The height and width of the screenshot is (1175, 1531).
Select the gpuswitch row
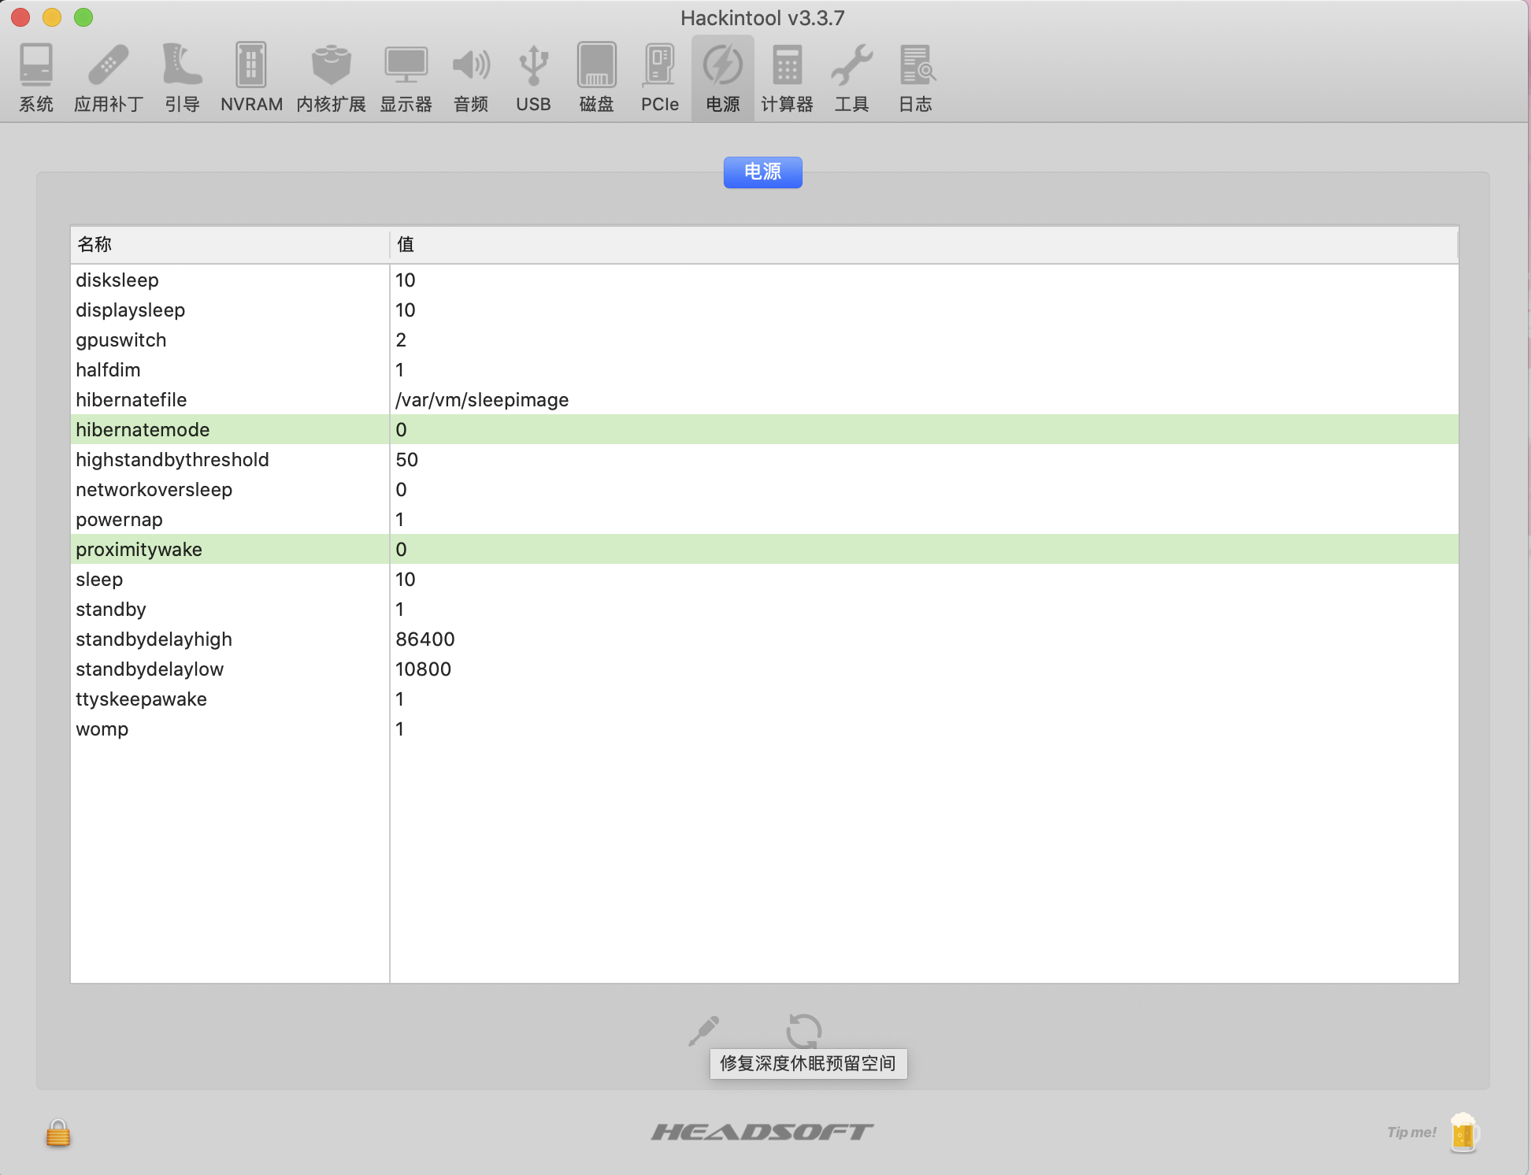pyautogui.click(x=764, y=339)
